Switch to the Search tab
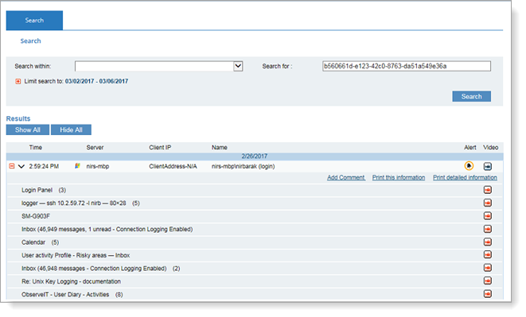The height and width of the screenshot is (317, 526). click(34, 20)
